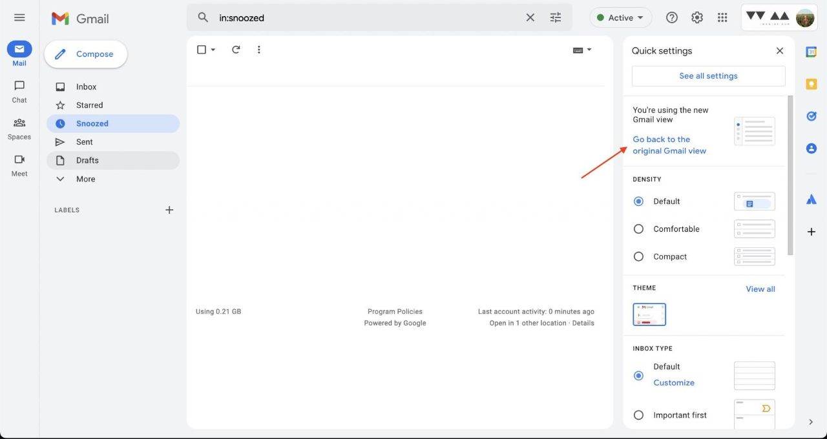Refresh the email list
Image resolution: width=827 pixels, height=439 pixels.
[235, 48]
